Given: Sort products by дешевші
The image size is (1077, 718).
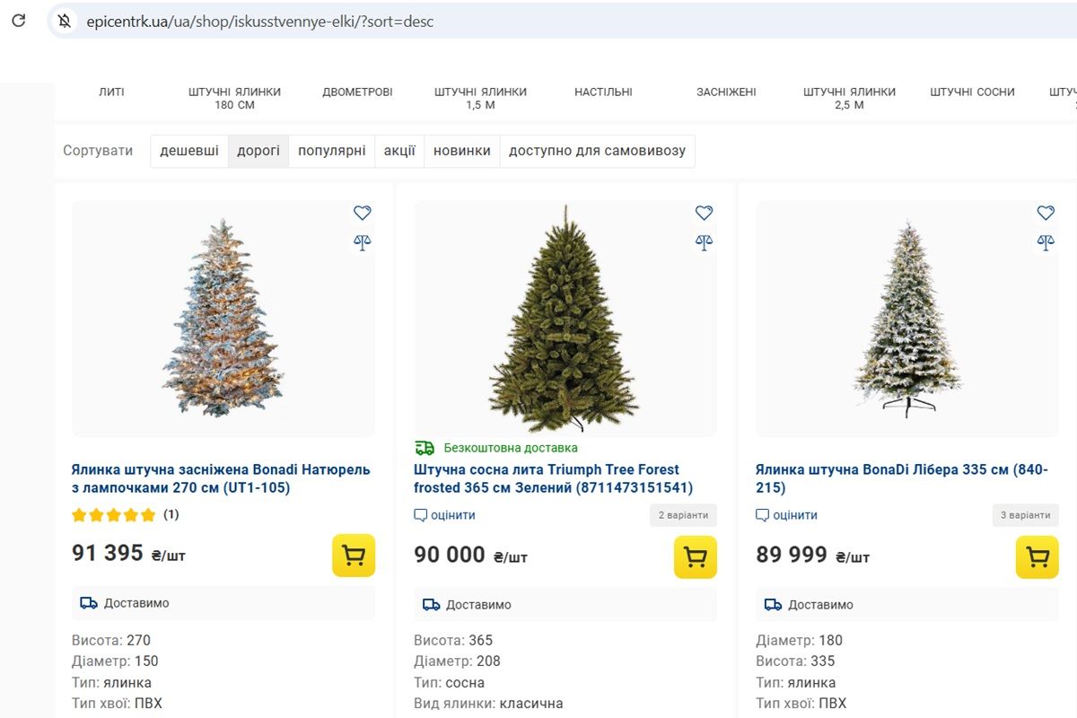Looking at the screenshot, I should tap(189, 151).
